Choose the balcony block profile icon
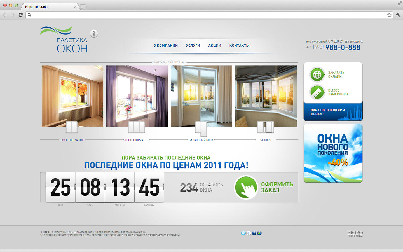This screenshot has height=252, width=403. point(201,128)
